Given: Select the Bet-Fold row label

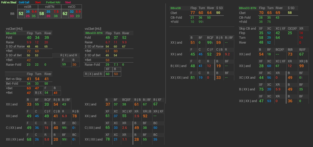Looking at the screenshot, I should coord(12,84).
